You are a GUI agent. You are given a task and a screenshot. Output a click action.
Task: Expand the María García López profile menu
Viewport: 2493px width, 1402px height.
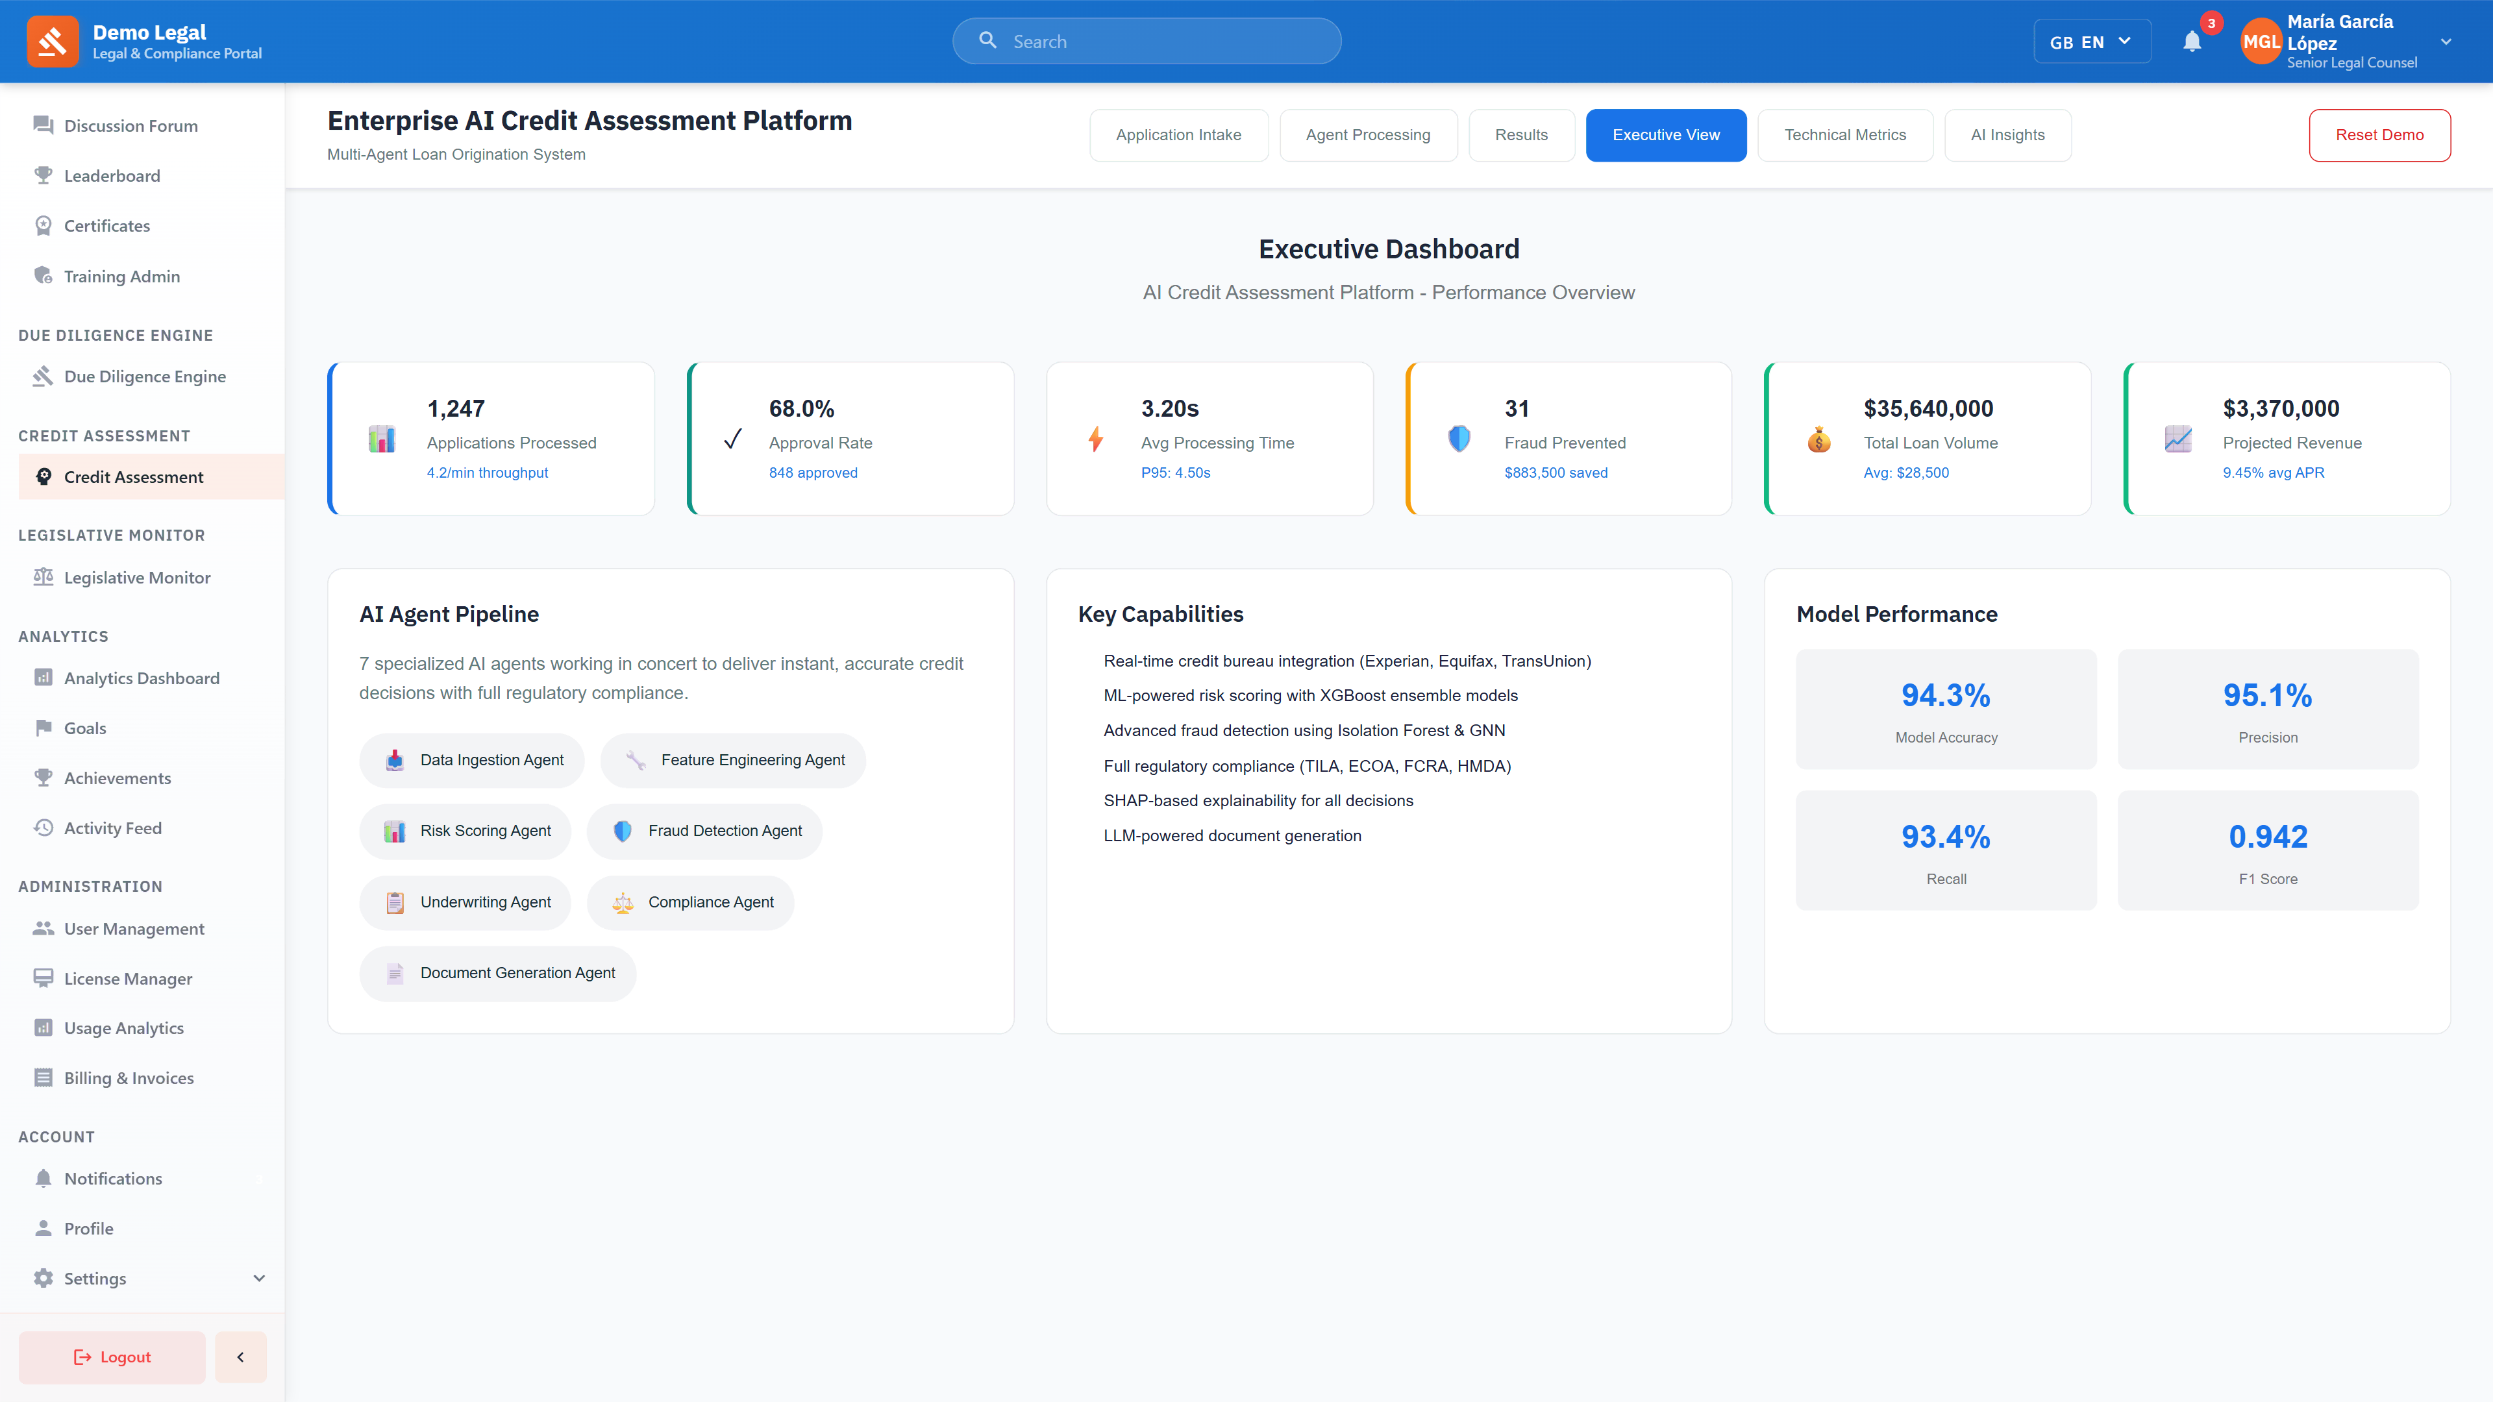coord(2446,41)
